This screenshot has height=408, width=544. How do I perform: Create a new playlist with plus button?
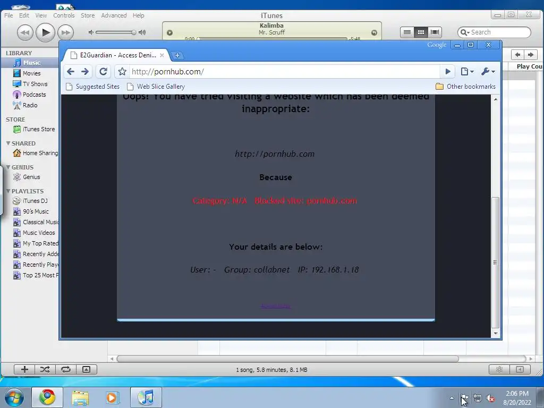[x=24, y=370]
